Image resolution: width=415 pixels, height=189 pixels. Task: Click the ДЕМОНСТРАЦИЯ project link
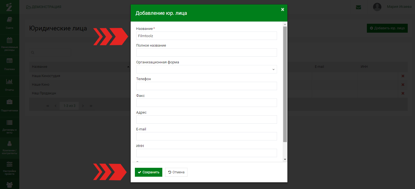pyautogui.click(x=44, y=7)
